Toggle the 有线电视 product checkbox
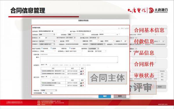 point(42,48)
